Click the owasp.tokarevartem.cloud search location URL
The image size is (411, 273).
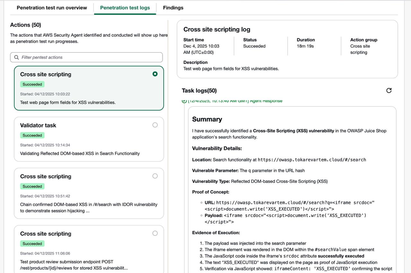[x=312, y=160]
